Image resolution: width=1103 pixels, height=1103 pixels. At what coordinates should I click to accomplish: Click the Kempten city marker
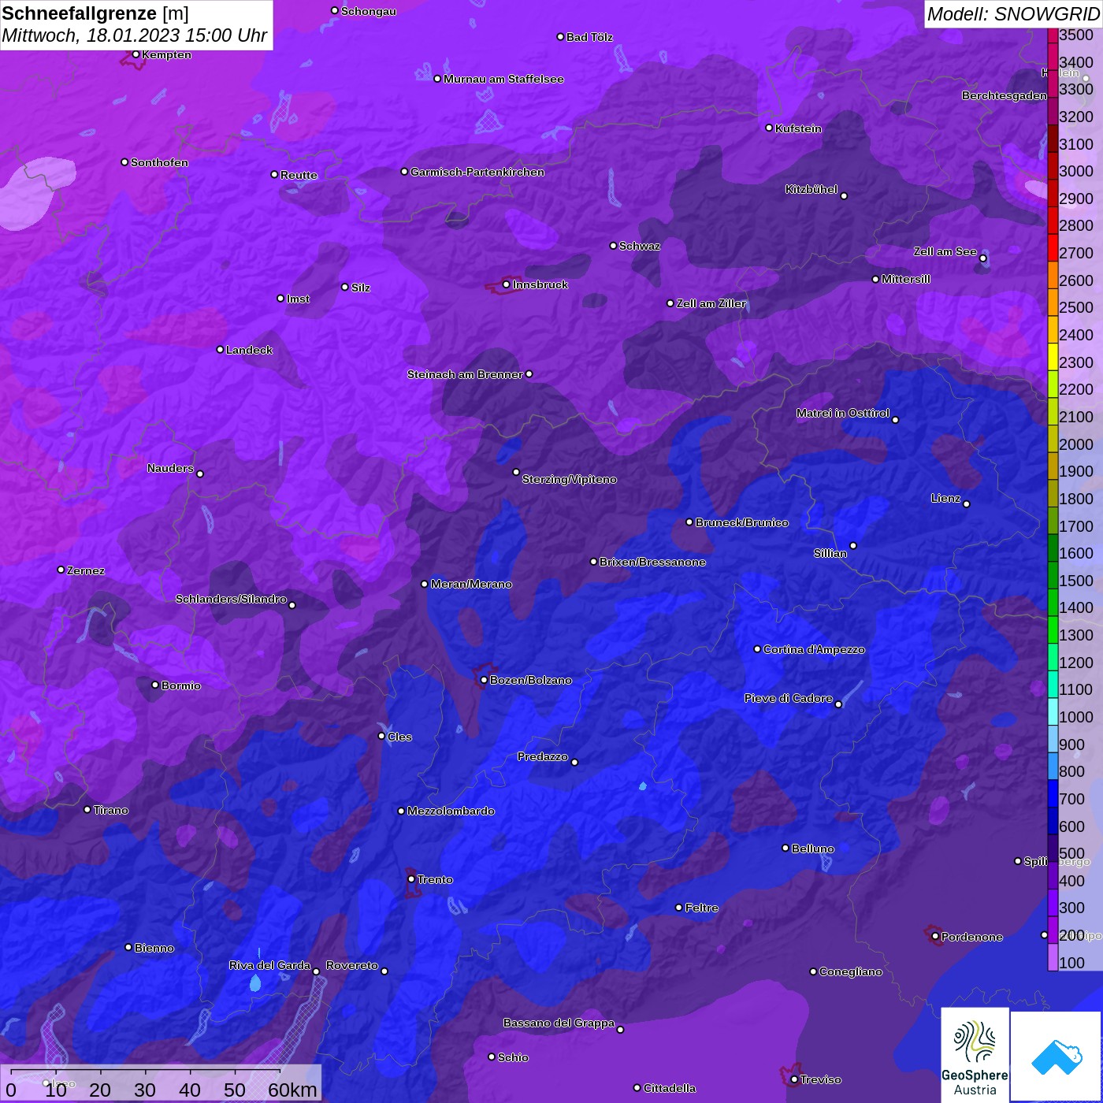(x=136, y=54)
